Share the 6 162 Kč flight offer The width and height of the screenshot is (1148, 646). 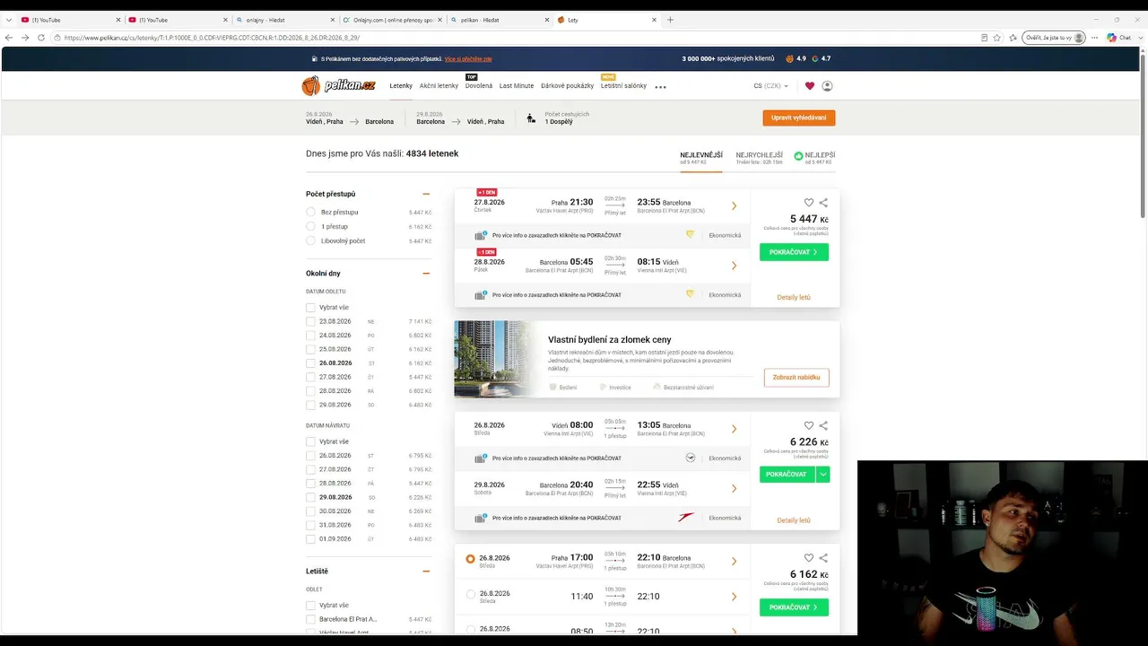[x=823, y=558]
